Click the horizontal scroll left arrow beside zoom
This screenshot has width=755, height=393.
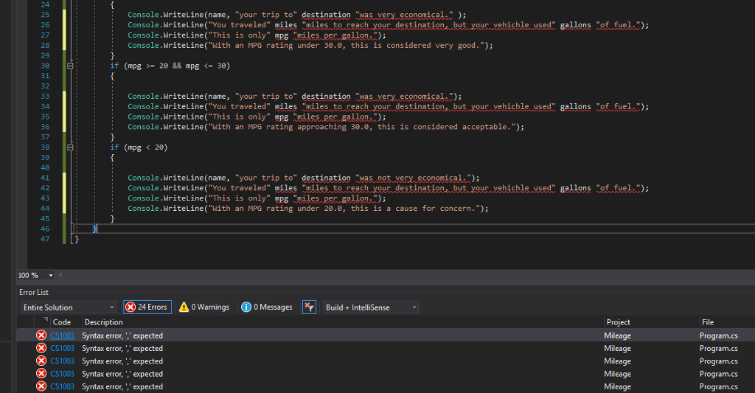pos(60,276)
